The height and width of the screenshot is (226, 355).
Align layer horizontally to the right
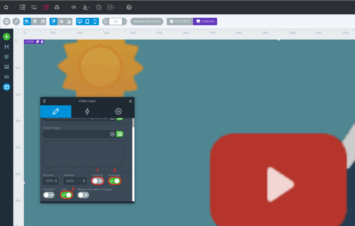(42, 21)
